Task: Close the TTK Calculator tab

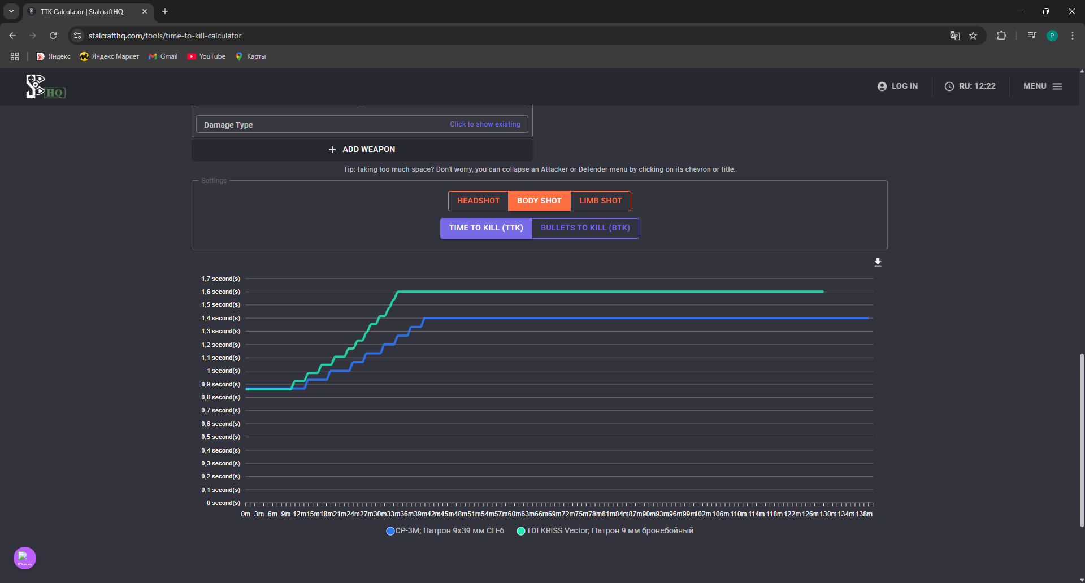Action: point(145,11)
